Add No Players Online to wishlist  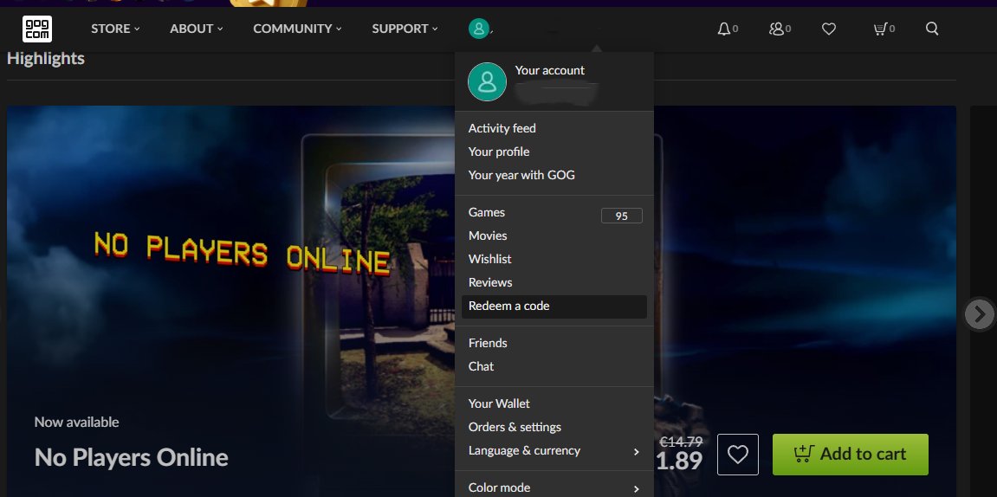coord(738,455)
